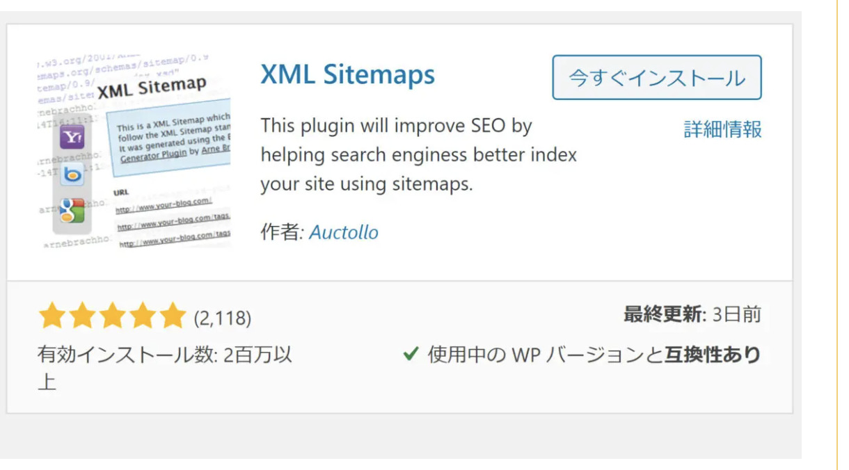Visit the Auctollo author link
The height and width of the screenshot is (470, 849).
344,232
